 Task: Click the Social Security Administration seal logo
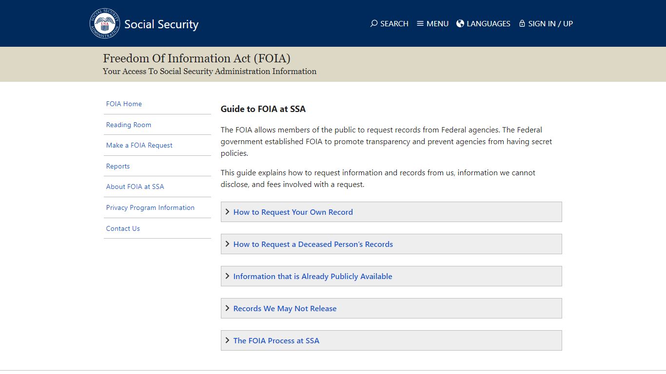(x=105, y=23)
